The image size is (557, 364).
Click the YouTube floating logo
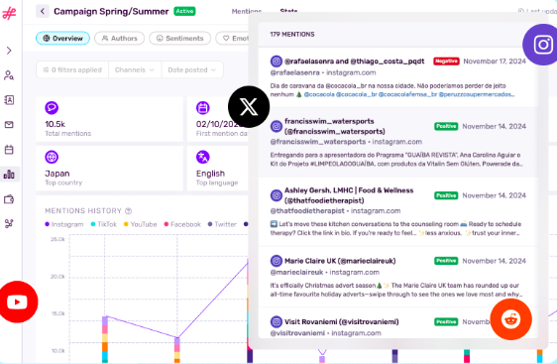[17, 302]
